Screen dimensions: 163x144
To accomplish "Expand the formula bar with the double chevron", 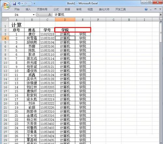I will tap(161, 15).
